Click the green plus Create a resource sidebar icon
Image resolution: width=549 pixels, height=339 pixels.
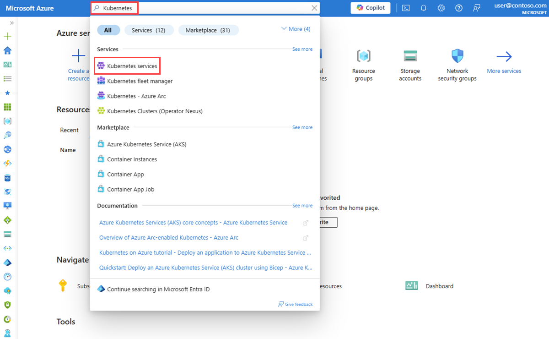point(7,36)
